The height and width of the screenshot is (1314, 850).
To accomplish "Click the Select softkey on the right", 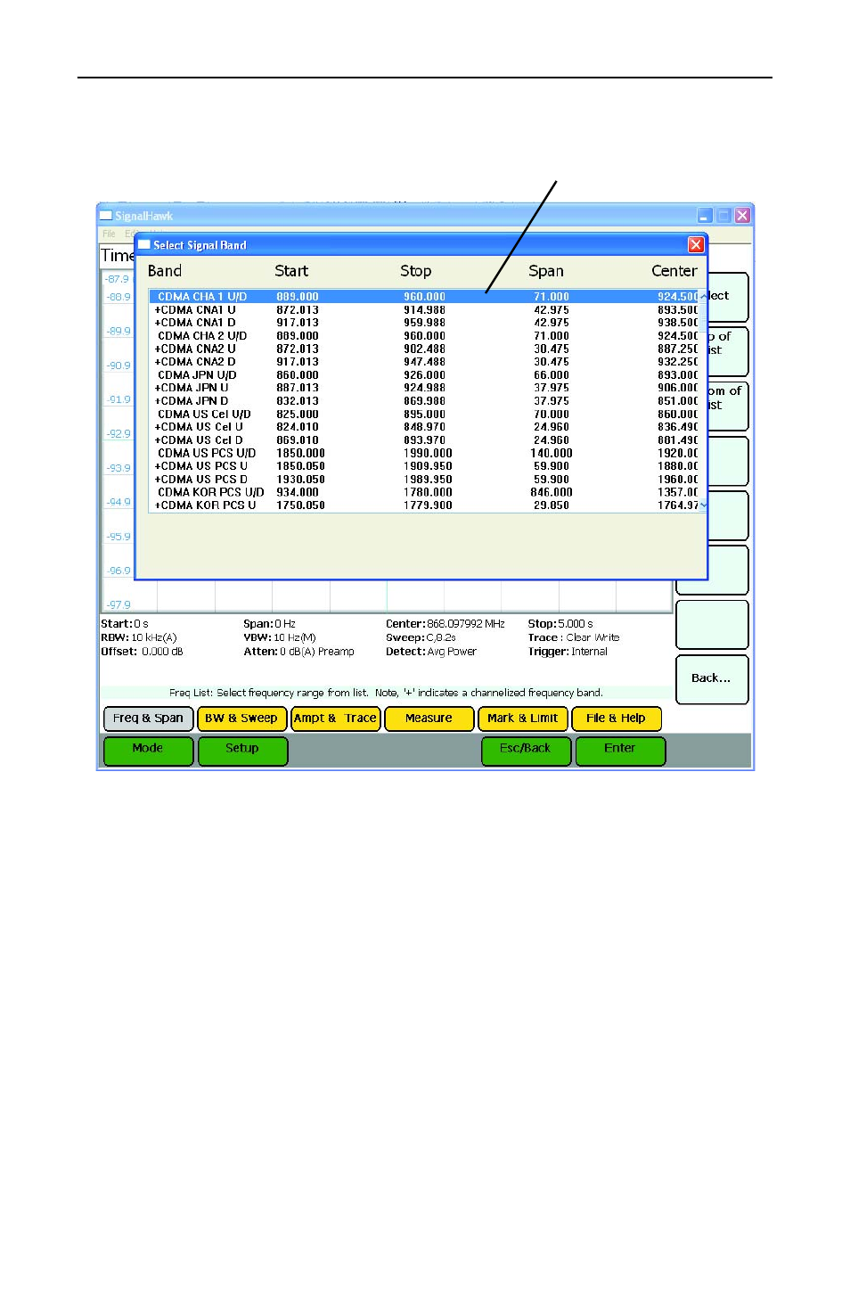I will pyautogui.click(x=728, y=297).
